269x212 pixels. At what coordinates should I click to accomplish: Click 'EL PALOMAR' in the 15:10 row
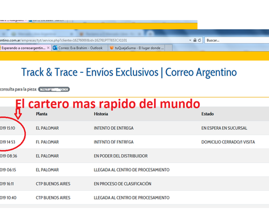(x=48, y=128)
